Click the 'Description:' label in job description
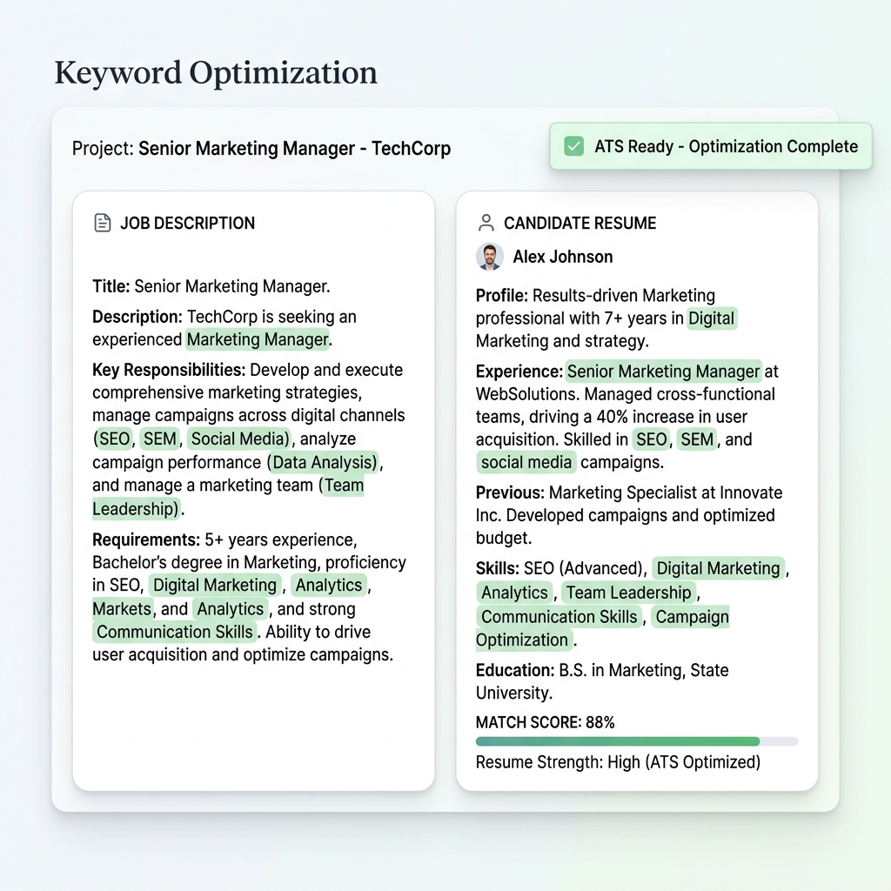The image size is (891, 891). coord(137,317)
